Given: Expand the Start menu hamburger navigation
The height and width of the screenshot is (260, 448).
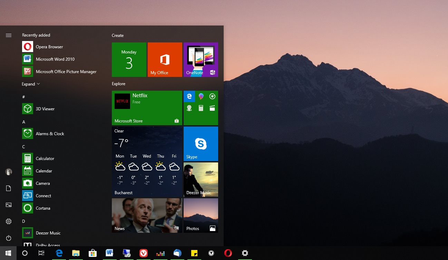Looking at the screenshot, I should (9, 35).
